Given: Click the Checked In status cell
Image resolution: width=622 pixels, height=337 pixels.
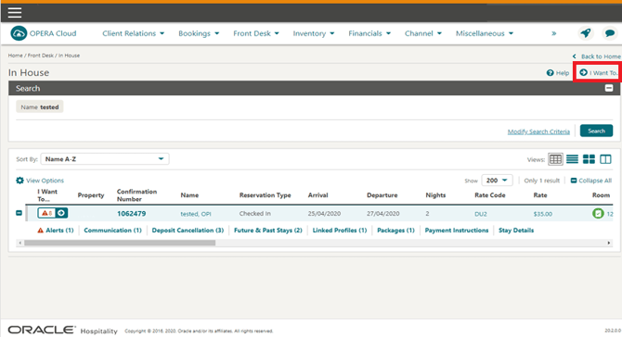Looking at the screenshot, I should [x=255, y=213].
